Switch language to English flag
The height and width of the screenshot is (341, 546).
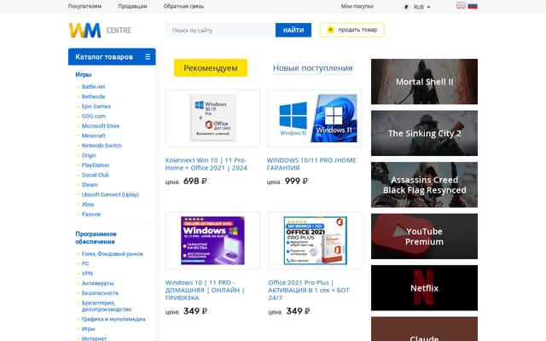tap(461, 6)
